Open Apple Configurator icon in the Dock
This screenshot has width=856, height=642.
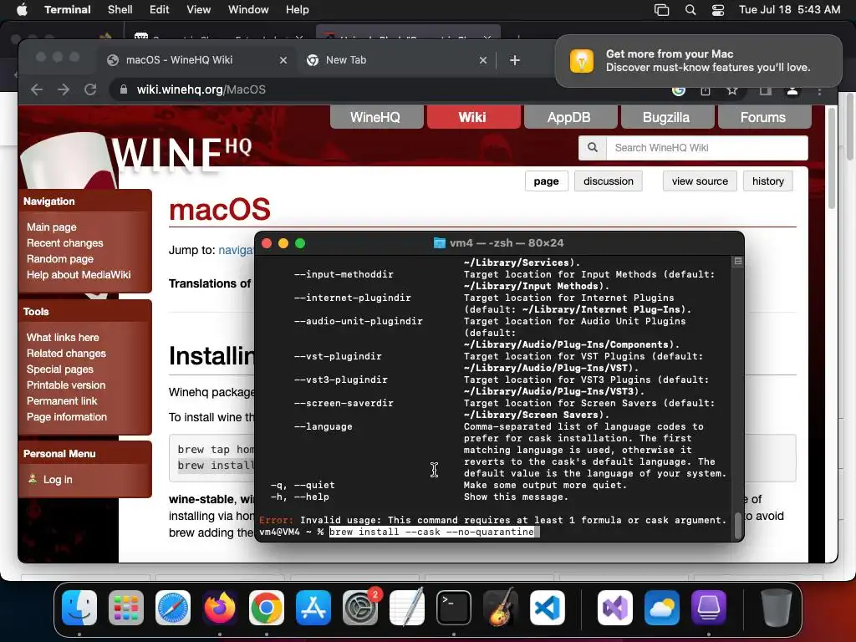coord(709,608)
